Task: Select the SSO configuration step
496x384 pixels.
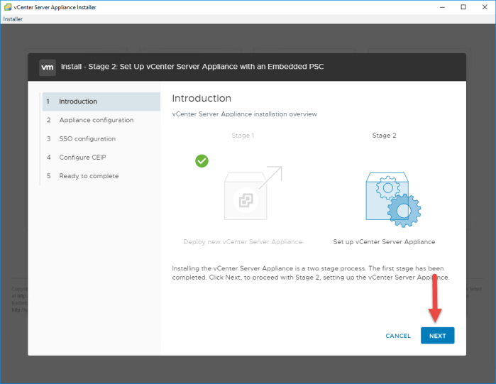Action: (x=87, y=138)
